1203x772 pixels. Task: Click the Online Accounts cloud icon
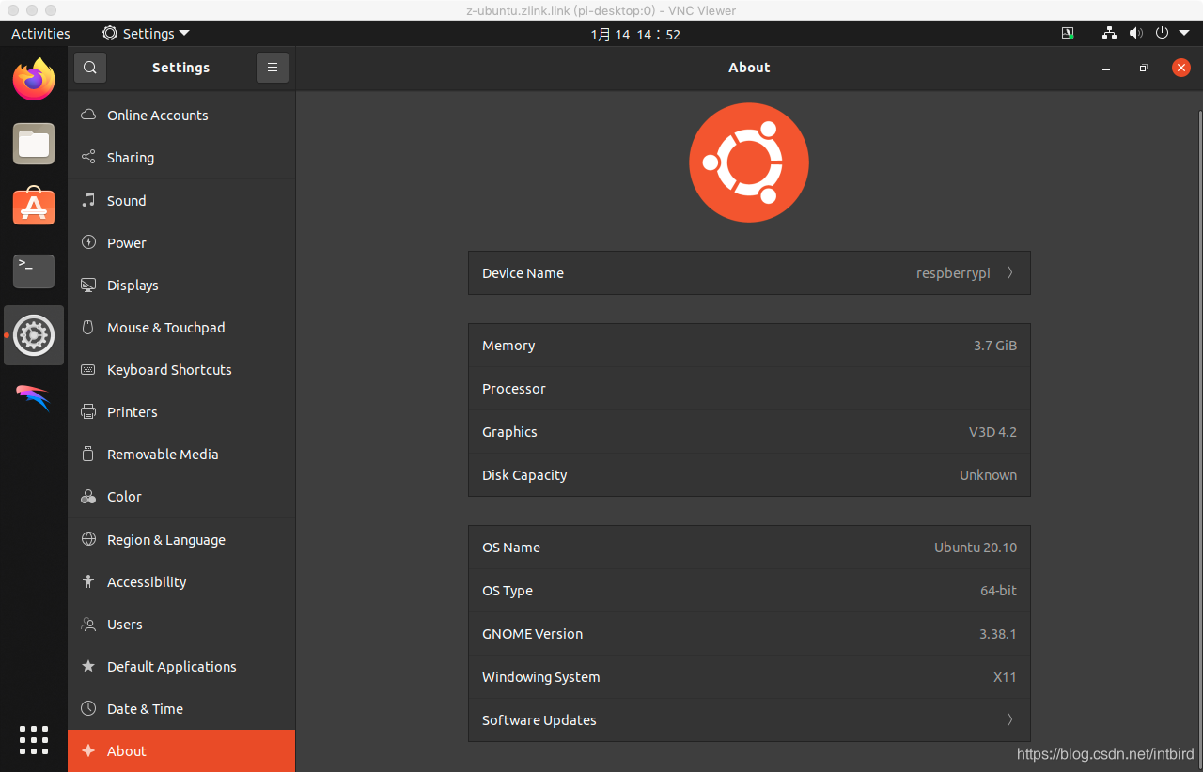[88, 115]
